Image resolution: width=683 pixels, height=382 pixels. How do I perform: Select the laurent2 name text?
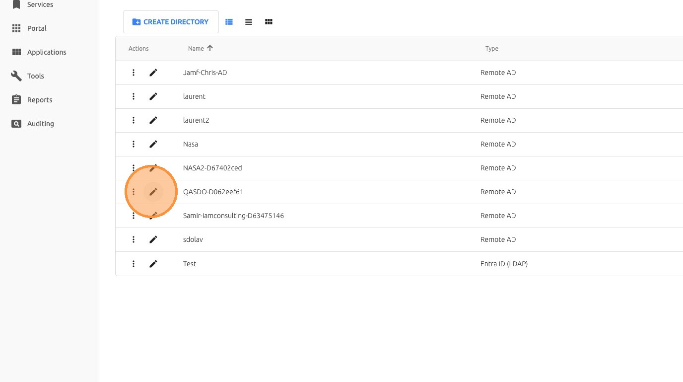pyautogui.click(x=196, y=120)
